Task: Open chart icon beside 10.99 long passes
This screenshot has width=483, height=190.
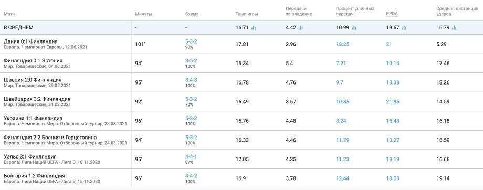Action: coord(354,28)
